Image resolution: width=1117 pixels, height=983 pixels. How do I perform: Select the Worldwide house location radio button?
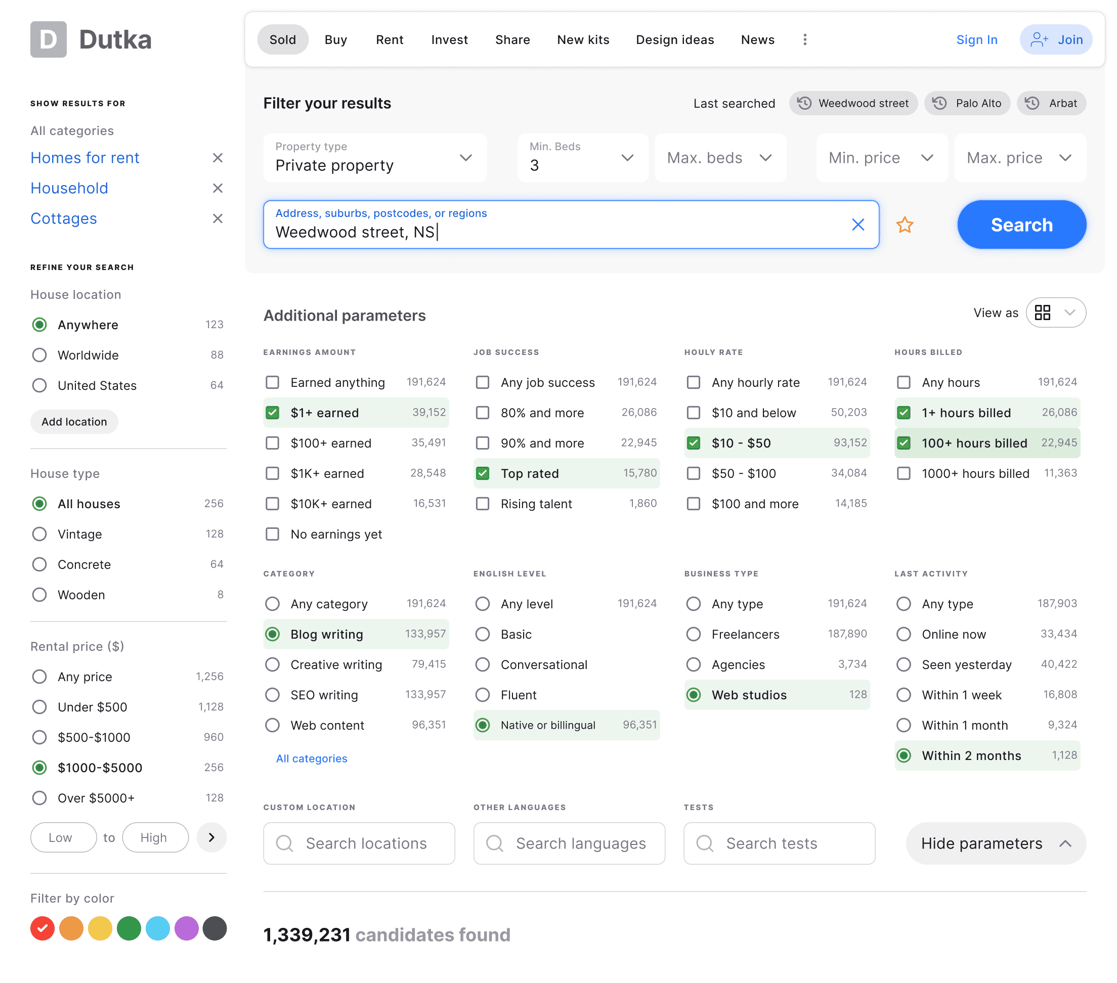coord(39,355)
